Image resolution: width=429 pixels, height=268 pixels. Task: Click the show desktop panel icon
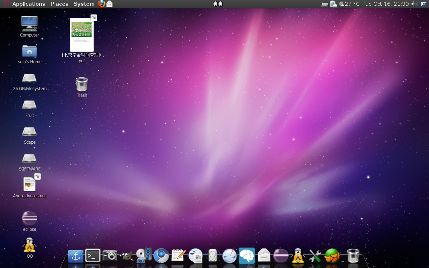click(423, 4)
